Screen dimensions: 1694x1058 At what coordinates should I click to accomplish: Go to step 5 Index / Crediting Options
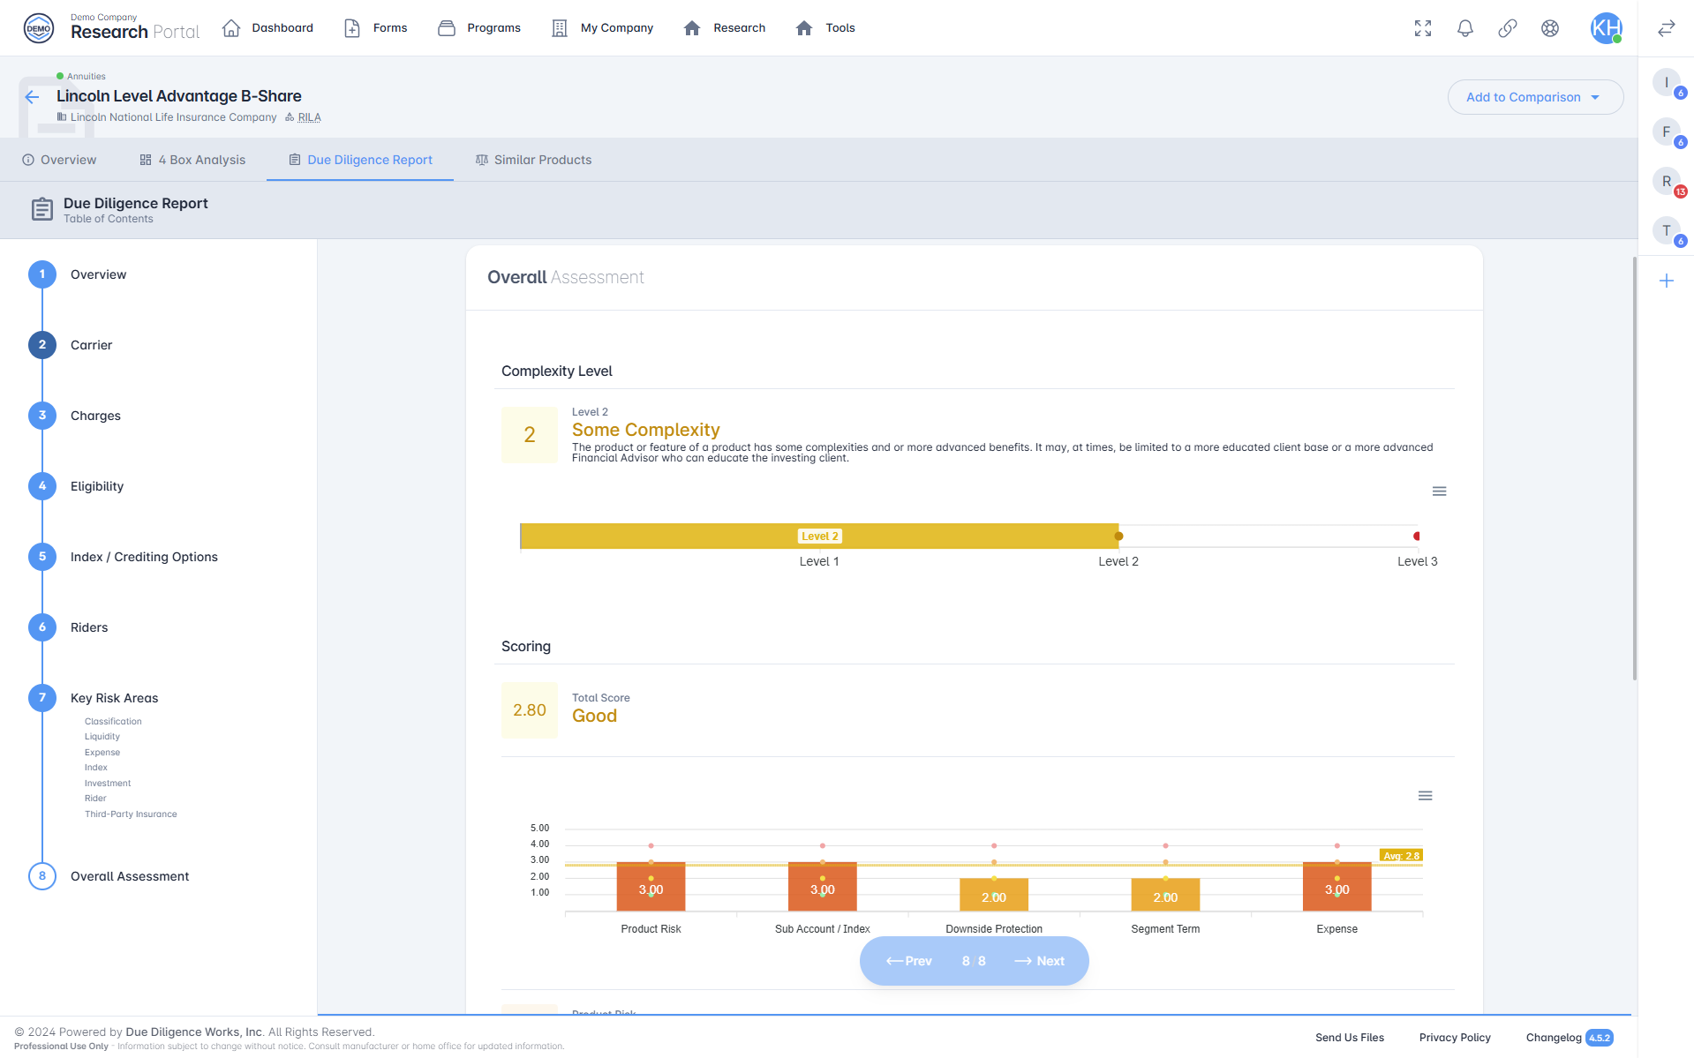[124, 557]
